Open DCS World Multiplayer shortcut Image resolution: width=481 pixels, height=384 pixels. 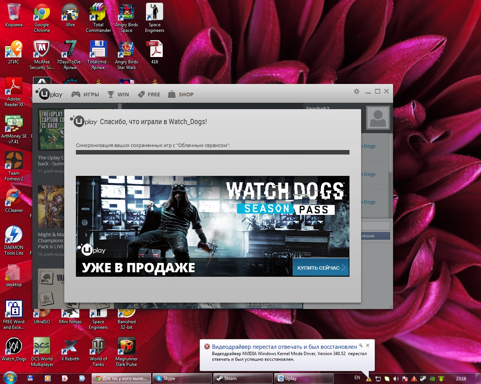(42, 352)
